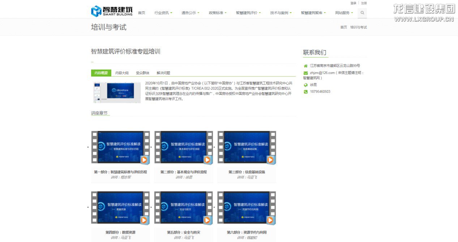Play the 第一部分 lecture video
Screen dimensions: 458x242
point(144,159)
